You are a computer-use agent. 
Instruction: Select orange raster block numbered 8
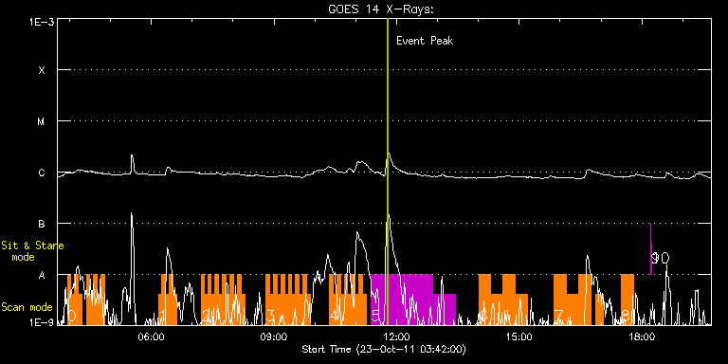[x=628, y=300]
